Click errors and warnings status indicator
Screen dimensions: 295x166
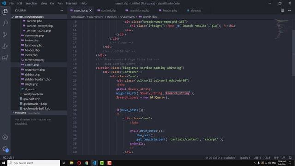[x=9, y=158]
